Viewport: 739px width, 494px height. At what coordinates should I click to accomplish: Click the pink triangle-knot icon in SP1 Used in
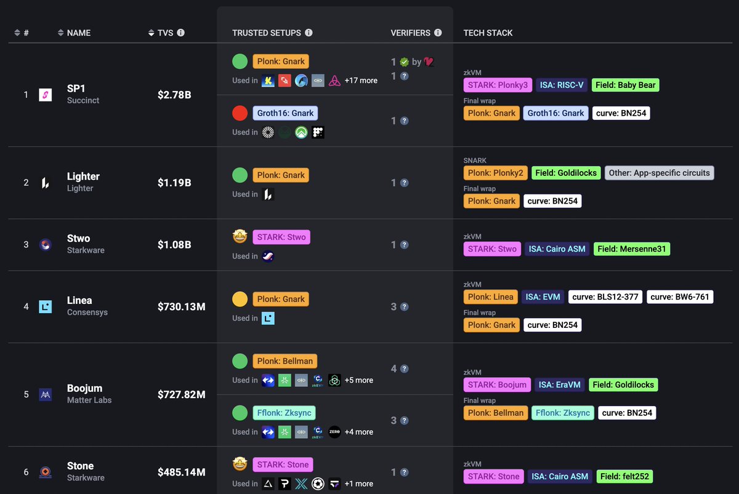tap(334, 81)
